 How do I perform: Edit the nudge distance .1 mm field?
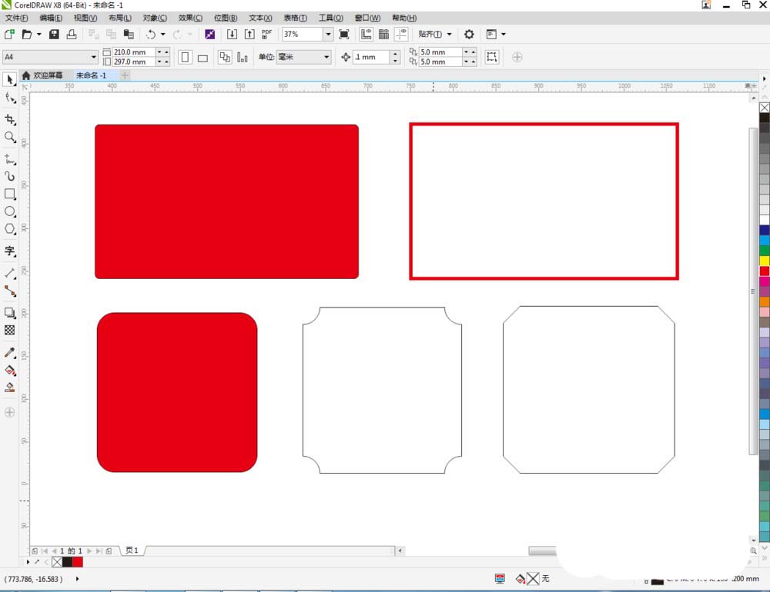tap(372, 57)
